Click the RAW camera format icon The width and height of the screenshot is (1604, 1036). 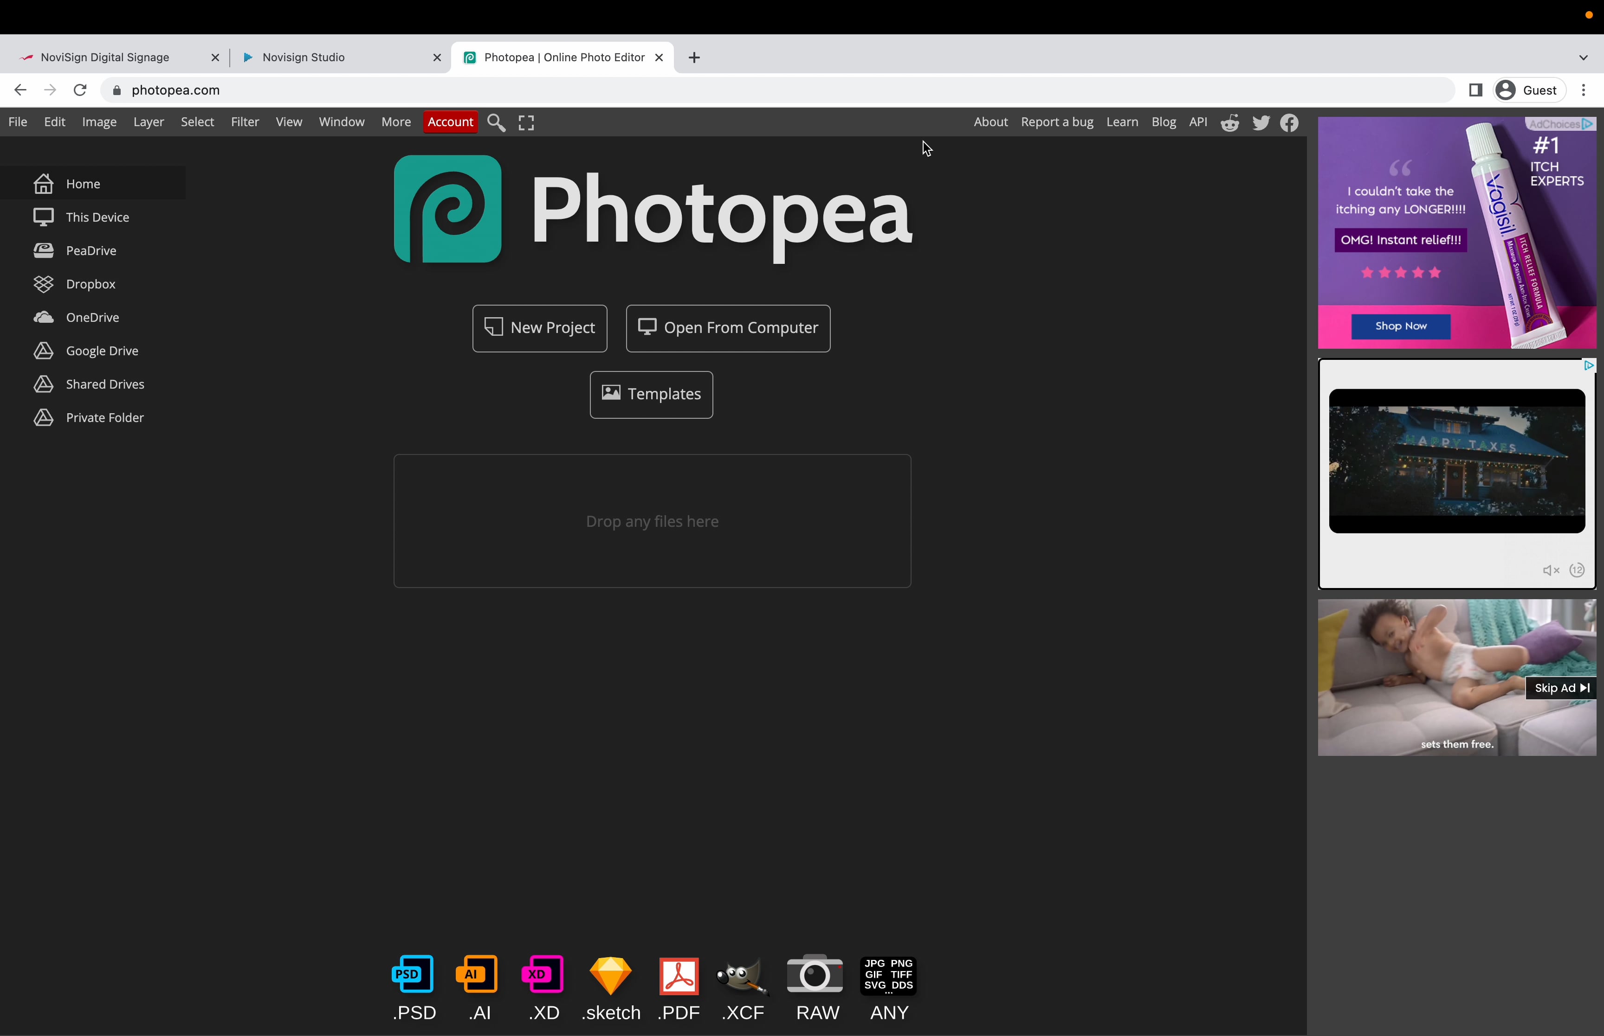tap(815, 974)
